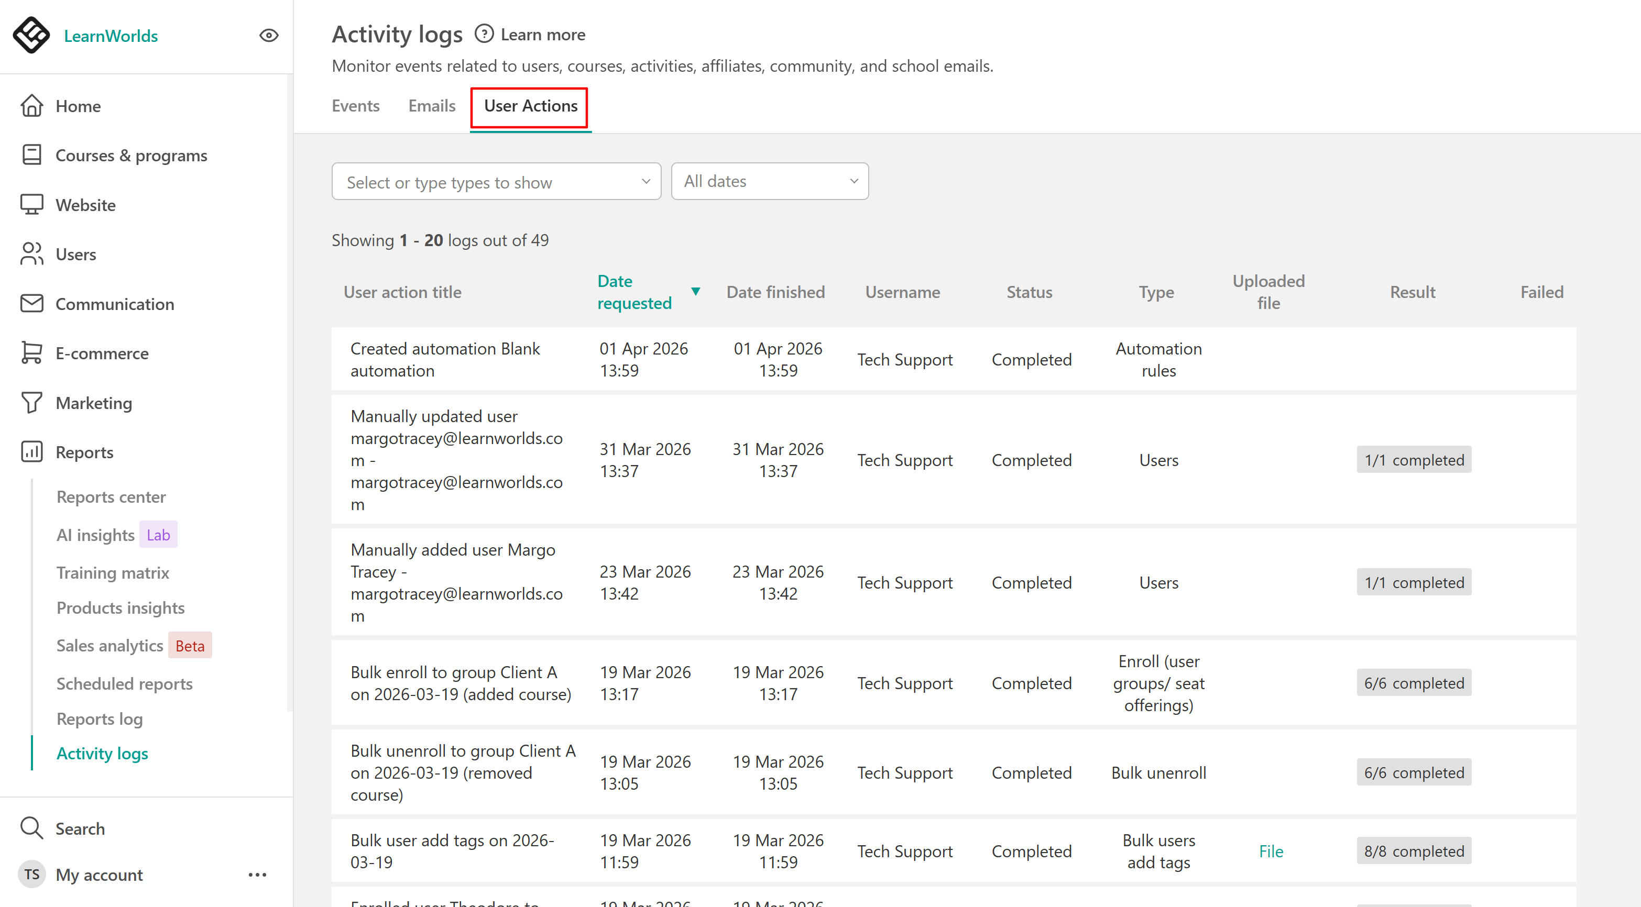The height and width of the screenshot is (907, 1641).
Task: Collapse the Reports sidebar section
Action: (84, 452)
